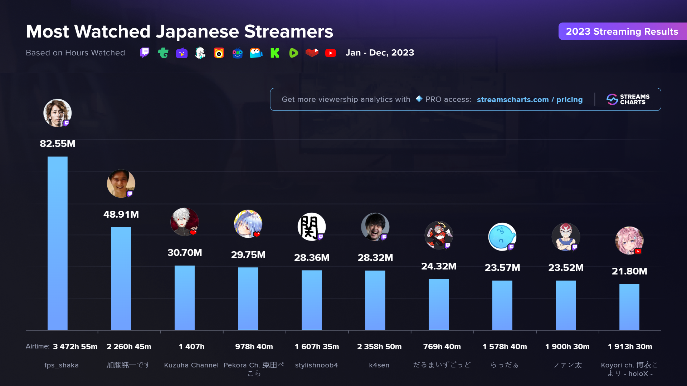Click the tallest bar for fps_shaka
This screenshot has width=687, height=386.
[x=57, y=243]
